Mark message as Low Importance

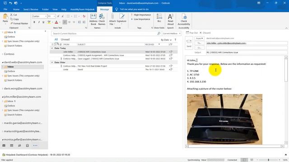pos(141,19)
